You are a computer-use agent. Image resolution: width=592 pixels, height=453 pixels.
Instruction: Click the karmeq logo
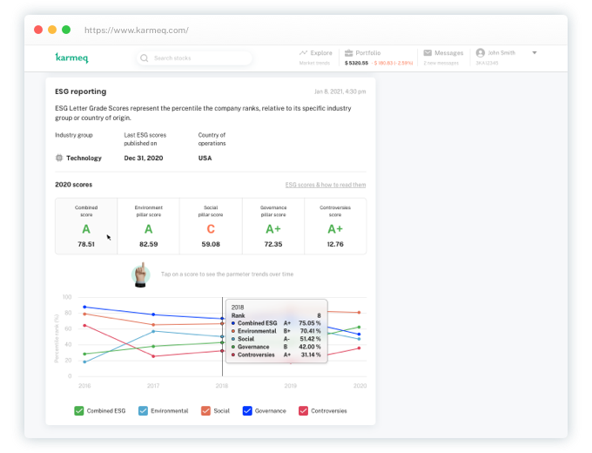click(x=71, y=58)
